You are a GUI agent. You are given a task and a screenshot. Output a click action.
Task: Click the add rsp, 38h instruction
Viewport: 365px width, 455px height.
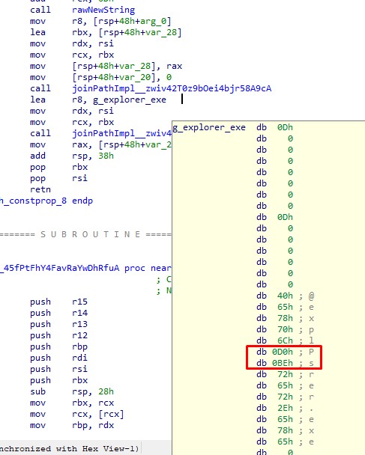[x=72, y=156]
